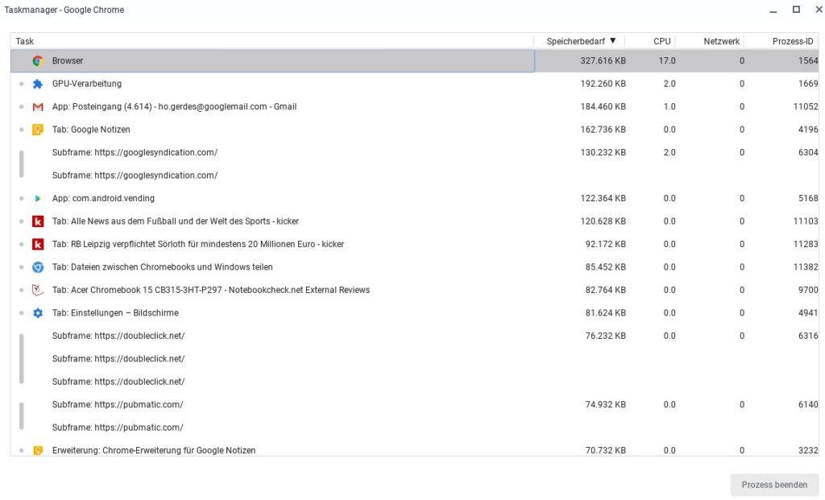Select the first Subframe doubleclick.net row
This screenshot has width=825, height=500.
coord(118,337)
